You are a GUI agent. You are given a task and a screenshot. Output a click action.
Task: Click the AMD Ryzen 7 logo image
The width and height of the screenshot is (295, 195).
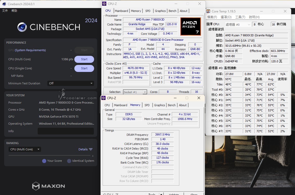(191, 26)
